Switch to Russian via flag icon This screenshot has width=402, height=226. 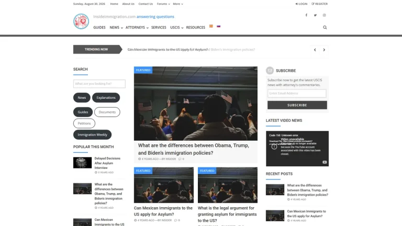(218, 26)
